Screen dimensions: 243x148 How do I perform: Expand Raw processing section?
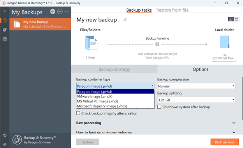click(234, 123)
